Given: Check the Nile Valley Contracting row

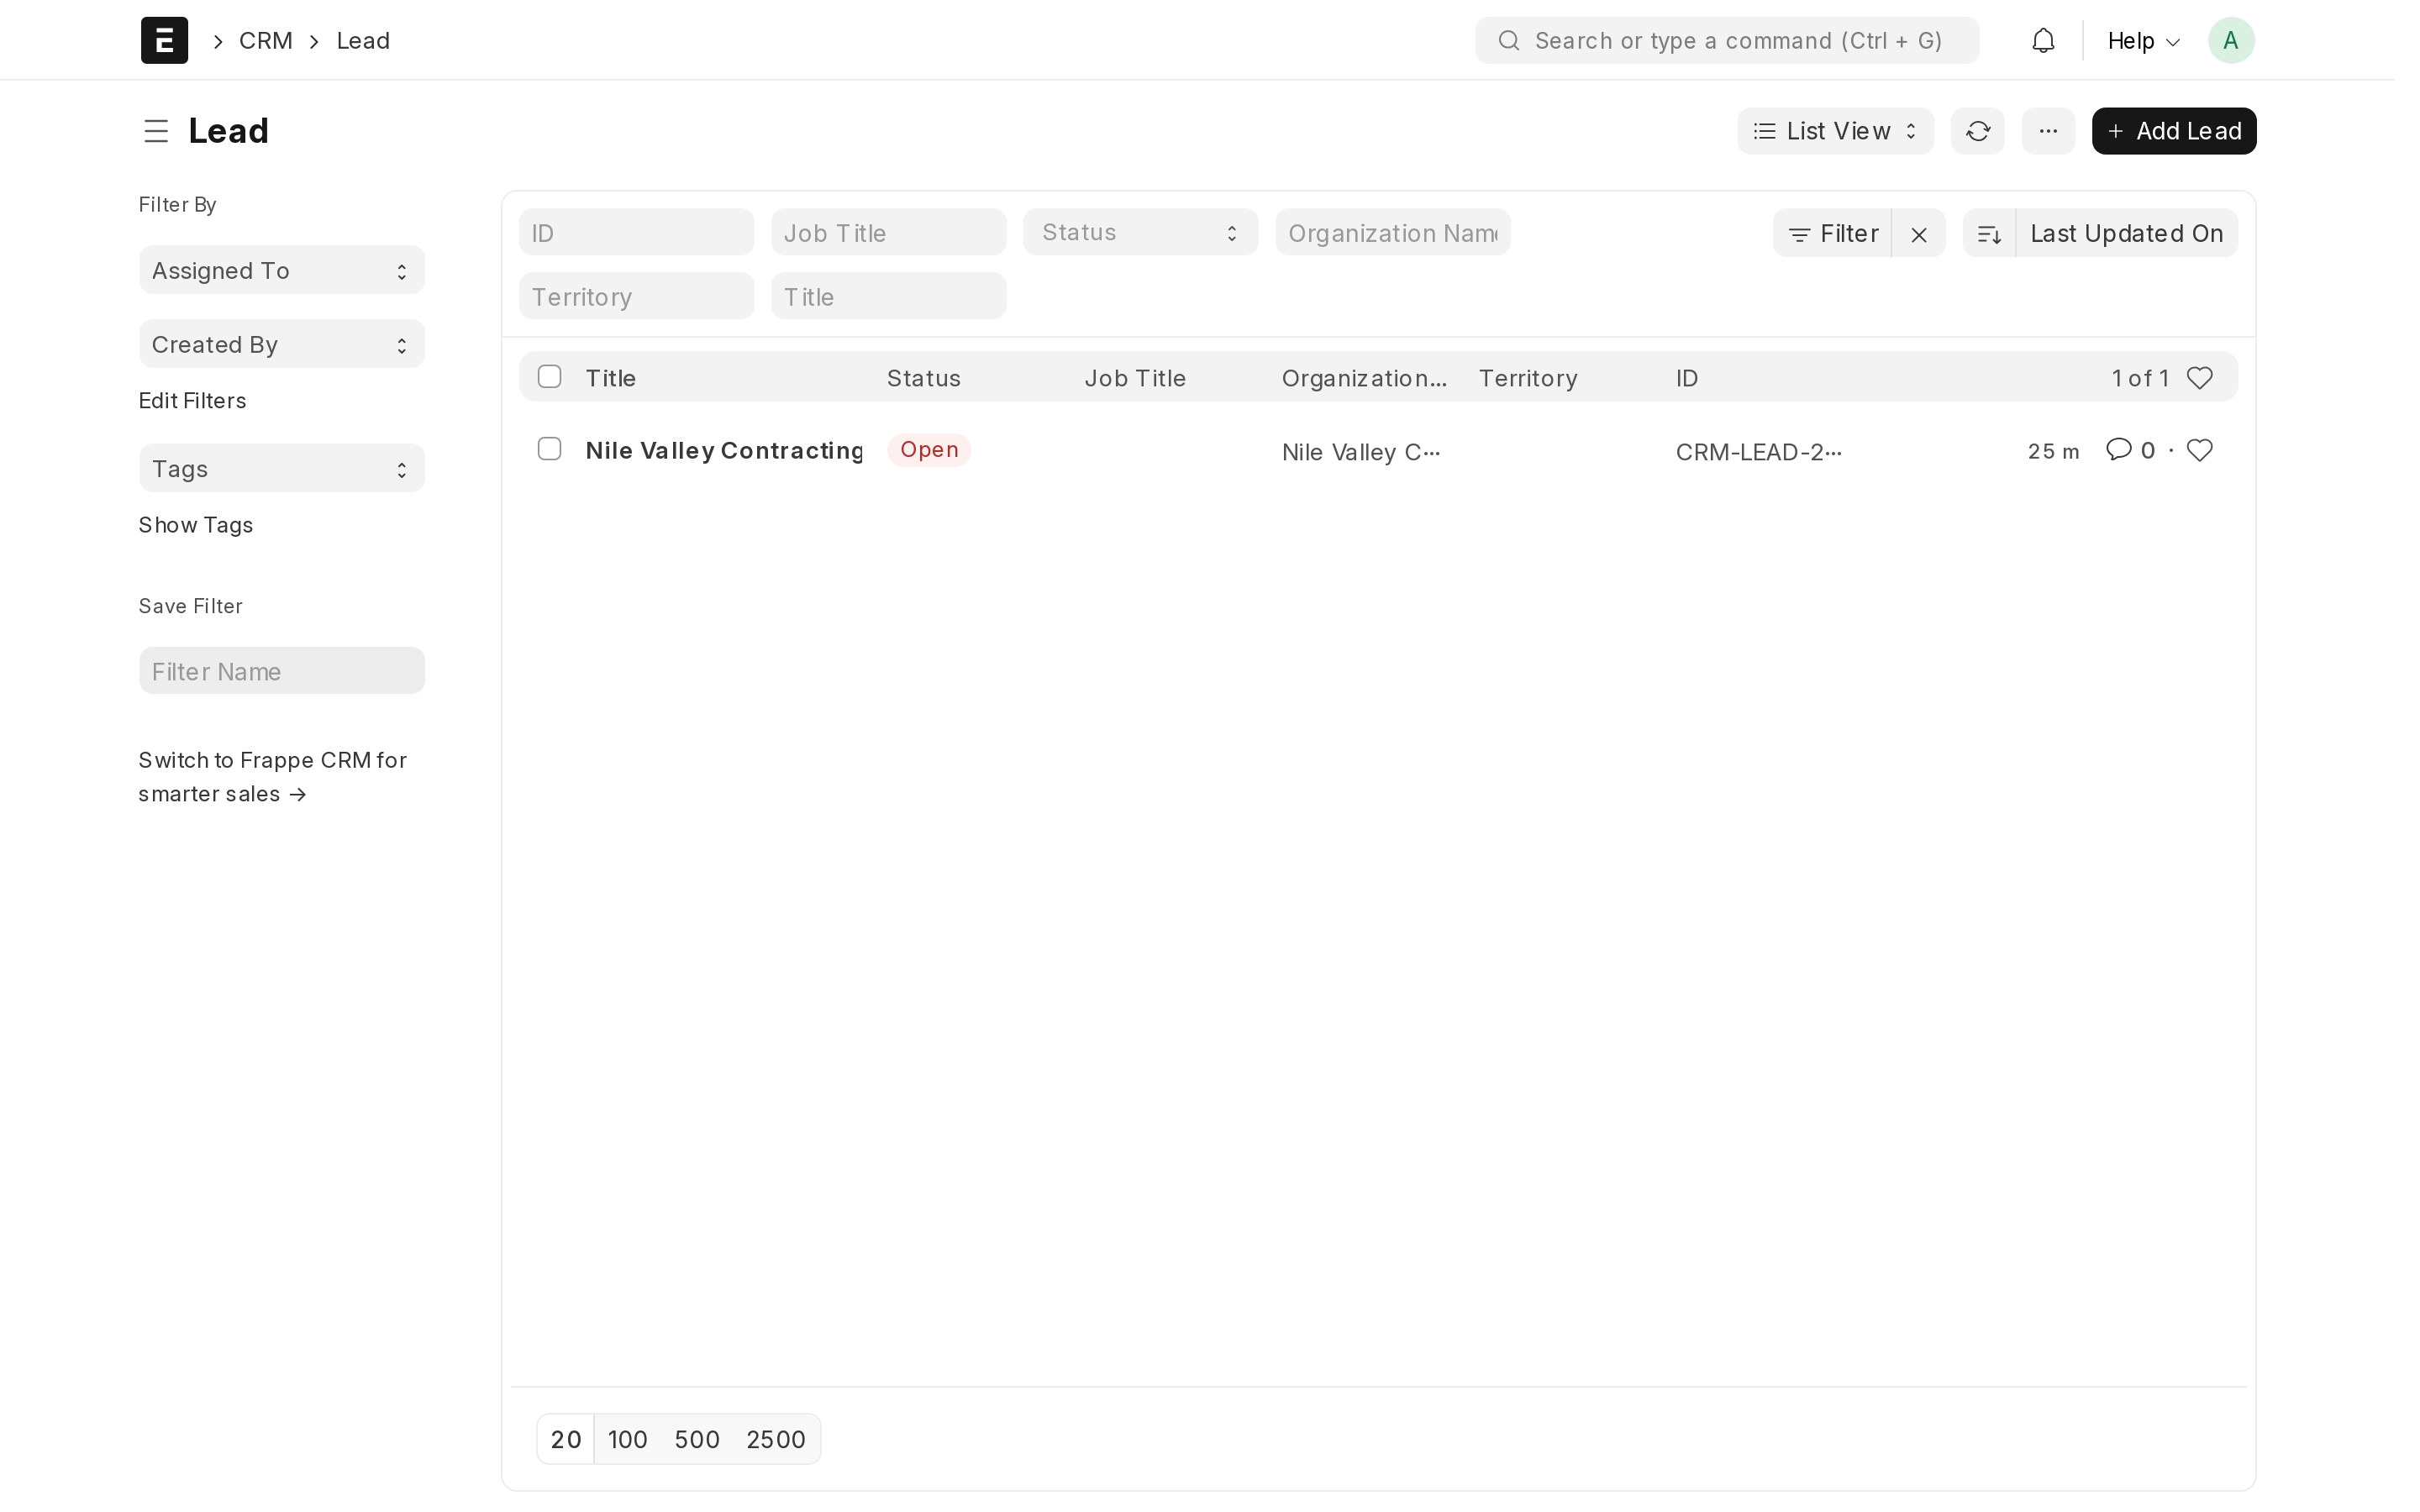Looking at the screenshot, I should 549,449.
